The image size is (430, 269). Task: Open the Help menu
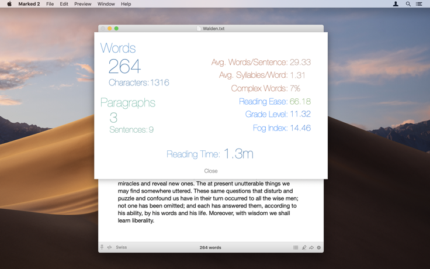(x=126, y=4)
